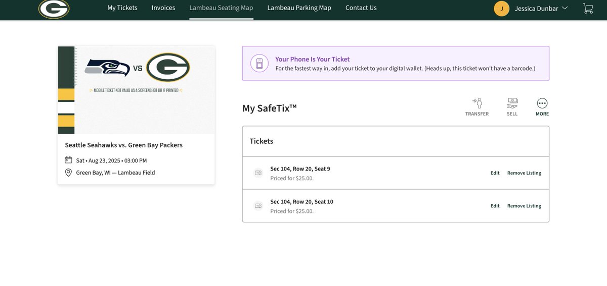Click 'Sec 104, Row 20, Seat 10' text
This screenshot has width=607, height=286.
coord(301,202)
